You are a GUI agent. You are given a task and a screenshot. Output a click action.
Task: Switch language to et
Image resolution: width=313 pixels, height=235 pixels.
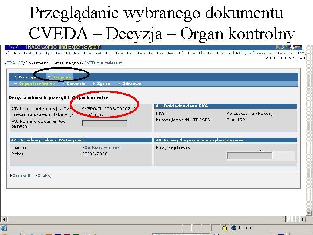[98, 53]
